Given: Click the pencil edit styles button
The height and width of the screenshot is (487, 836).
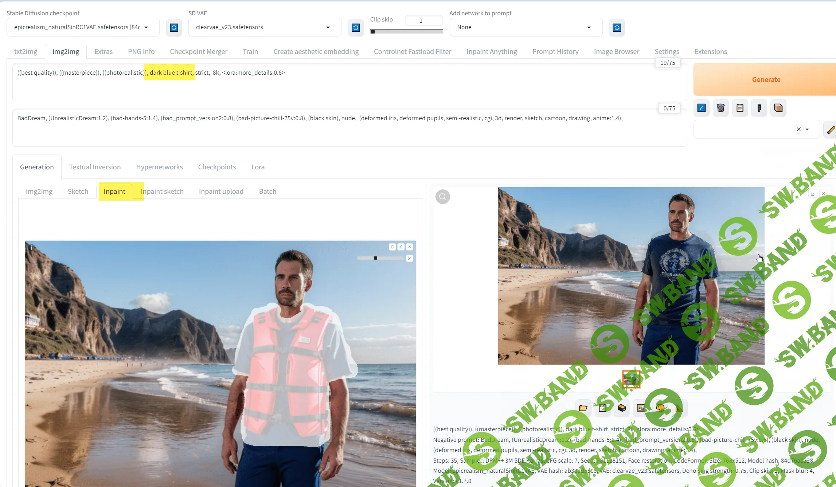Looking at the screenshot, I should pos(831,130).
